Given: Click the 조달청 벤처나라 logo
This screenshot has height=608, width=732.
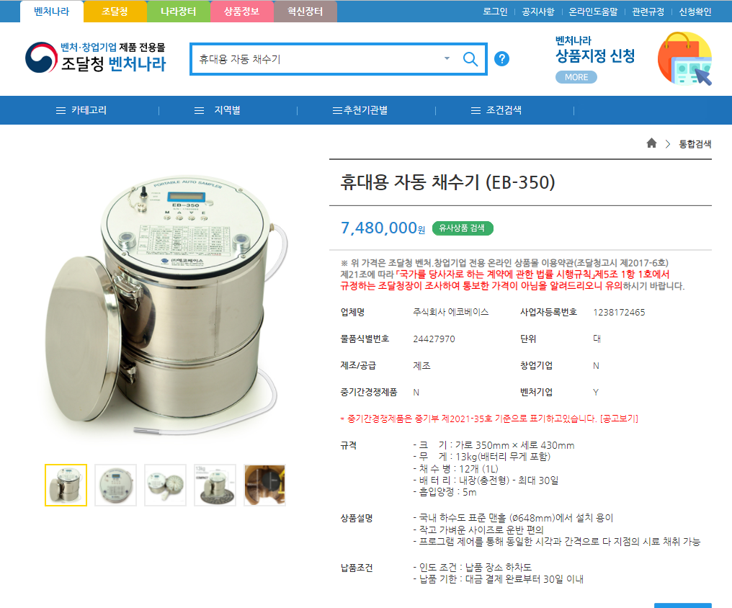Looking at the screenshot, I should pyautogui.click(x=95, y=58).
